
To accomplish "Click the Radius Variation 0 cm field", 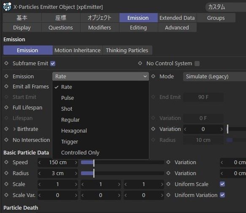I will click(x=233, y=173).
